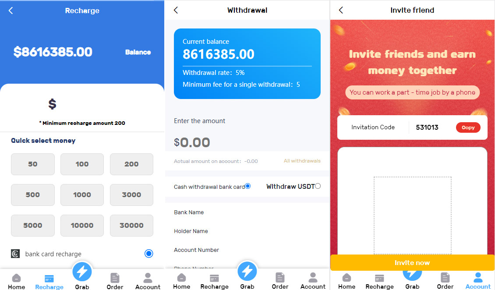Go back from the Recharge screen
This screenshot has width=495, height=290.
pyautogui.click(x=11, y=11)
